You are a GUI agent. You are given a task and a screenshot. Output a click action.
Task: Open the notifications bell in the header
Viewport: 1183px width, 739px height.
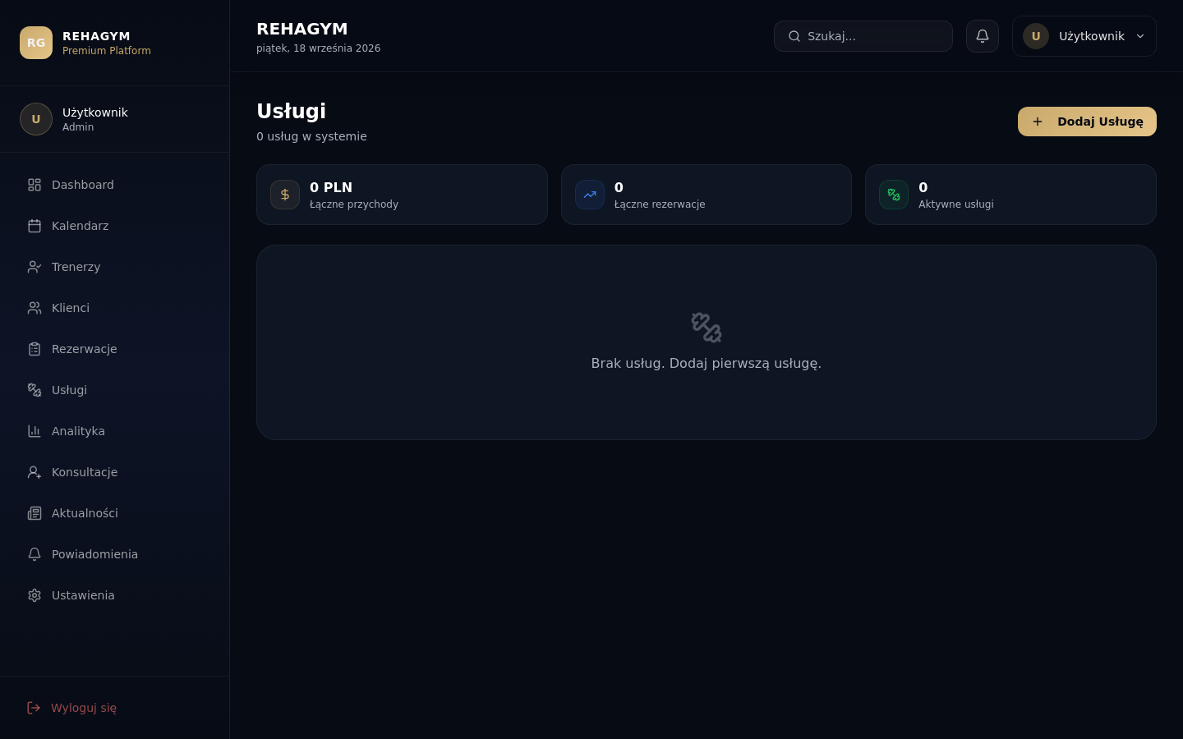[982, 36]
